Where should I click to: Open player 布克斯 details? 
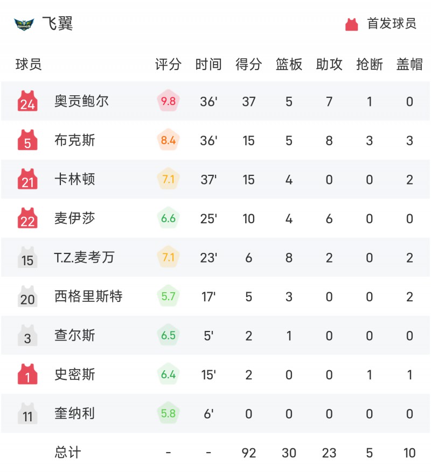74,140
